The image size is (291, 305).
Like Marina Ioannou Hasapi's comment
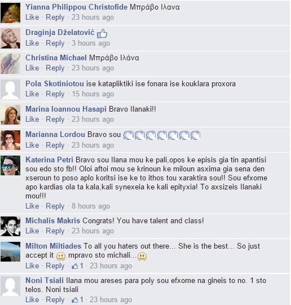32,120
